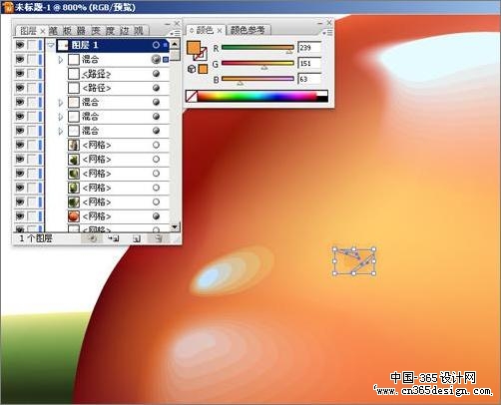Click the target circle of the first <路径> row
501x405 pixels.
pos(156,74)
